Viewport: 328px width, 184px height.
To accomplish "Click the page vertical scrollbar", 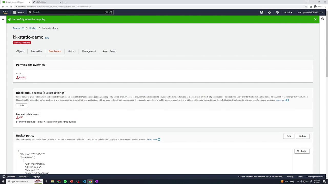I will pos(327,43).
